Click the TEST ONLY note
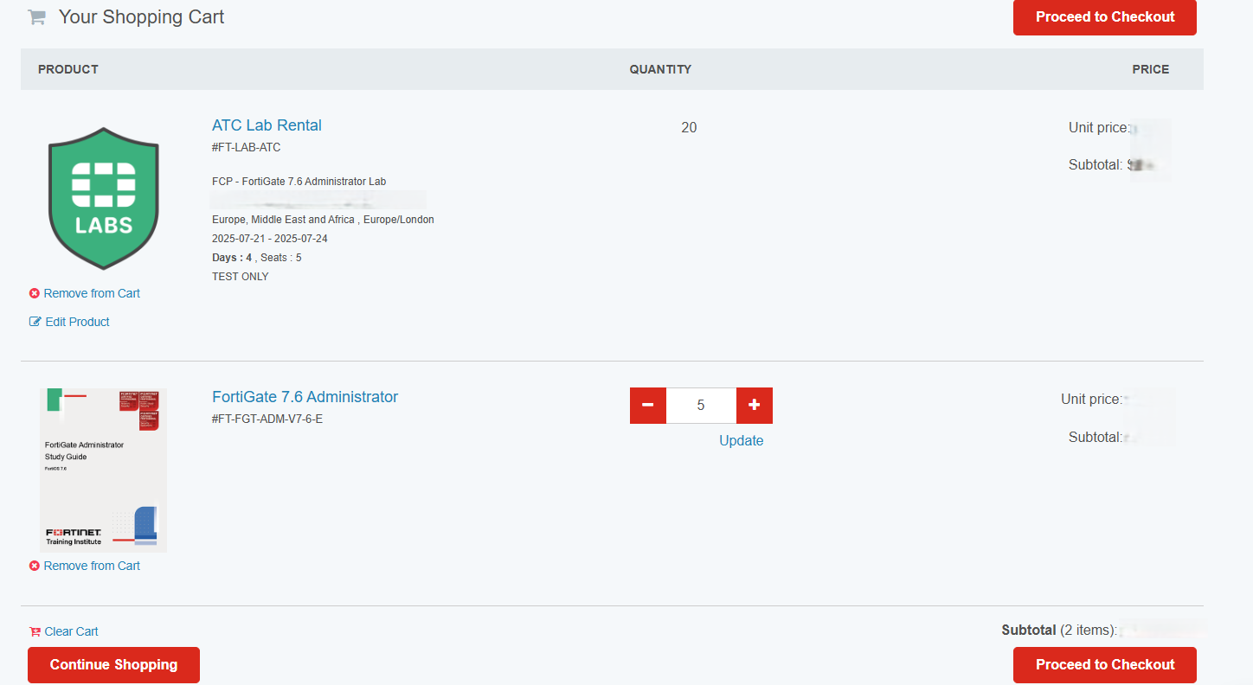1253x685 pixels. tap(241, 277)
